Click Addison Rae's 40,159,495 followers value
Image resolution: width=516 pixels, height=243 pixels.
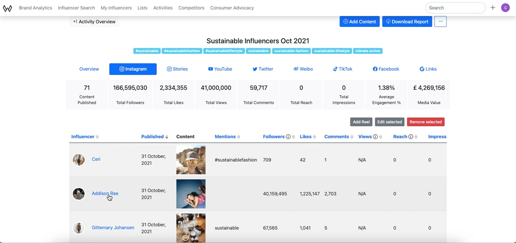coord(275,194)
